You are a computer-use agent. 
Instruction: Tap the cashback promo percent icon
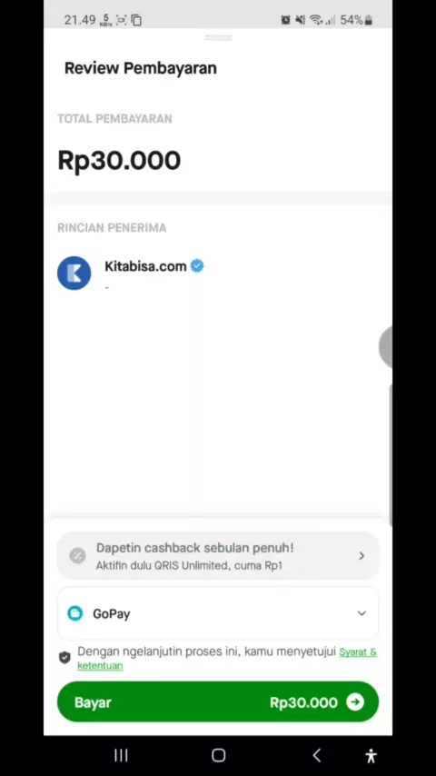77,556
